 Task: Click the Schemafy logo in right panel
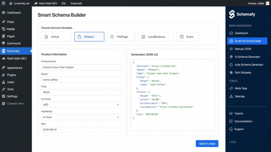pyautogui.click(x=242, y=14)
